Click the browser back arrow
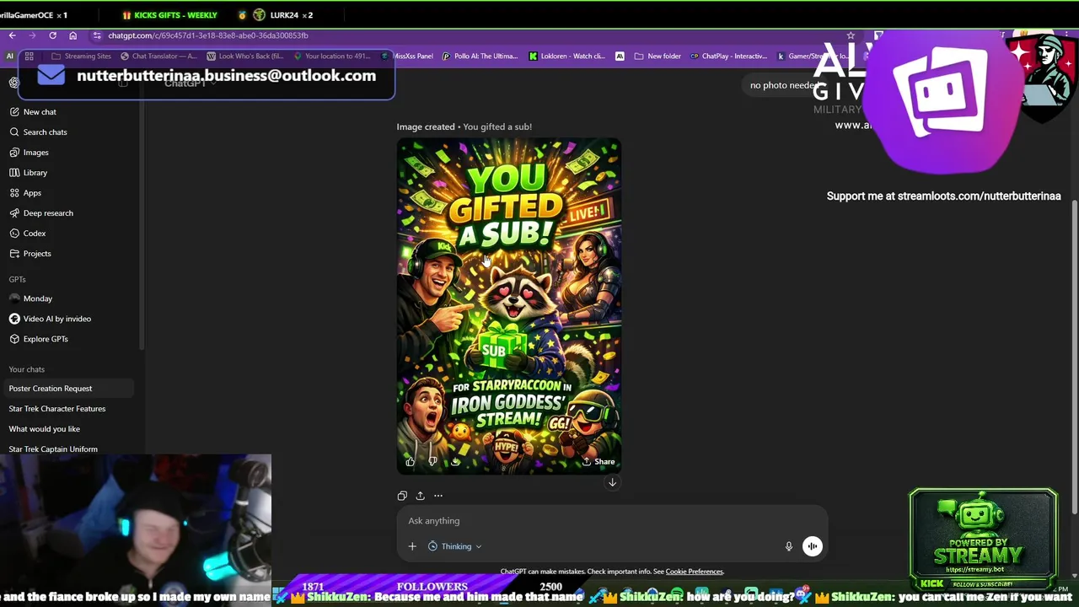 pyautogui.click(x=12, y=35)
